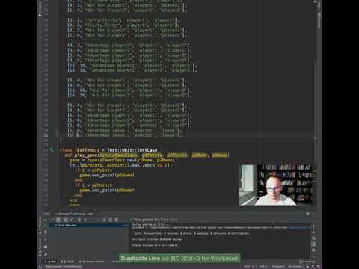Open the Event Log button
The width and height of the screenshot is (359, 269).
307,262
